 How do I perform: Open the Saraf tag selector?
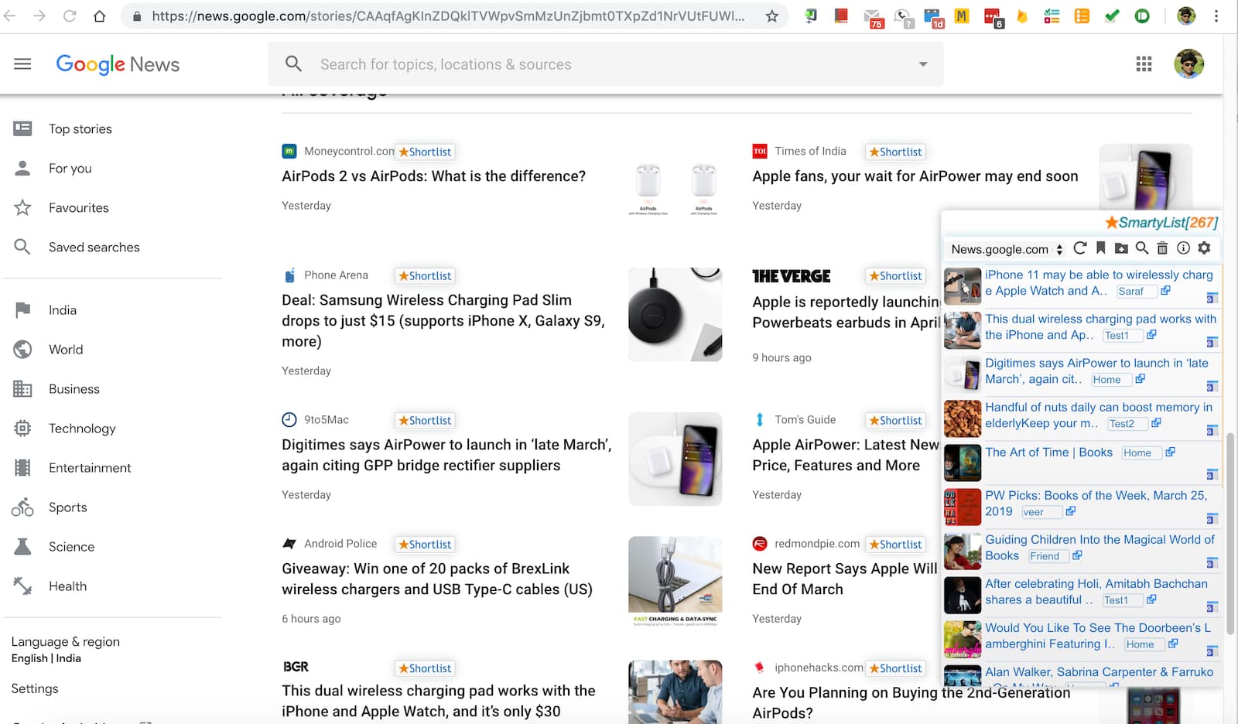(1136, 292)
